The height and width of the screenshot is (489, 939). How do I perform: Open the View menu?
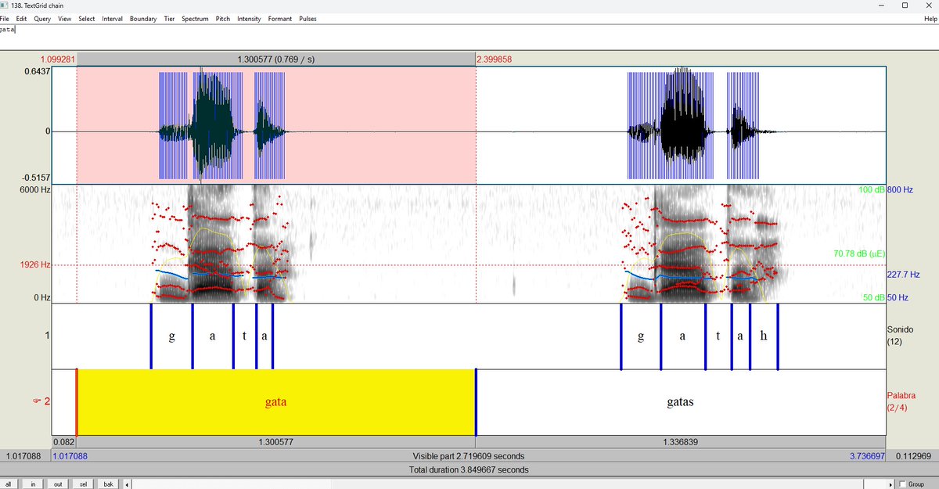[64, 19]
